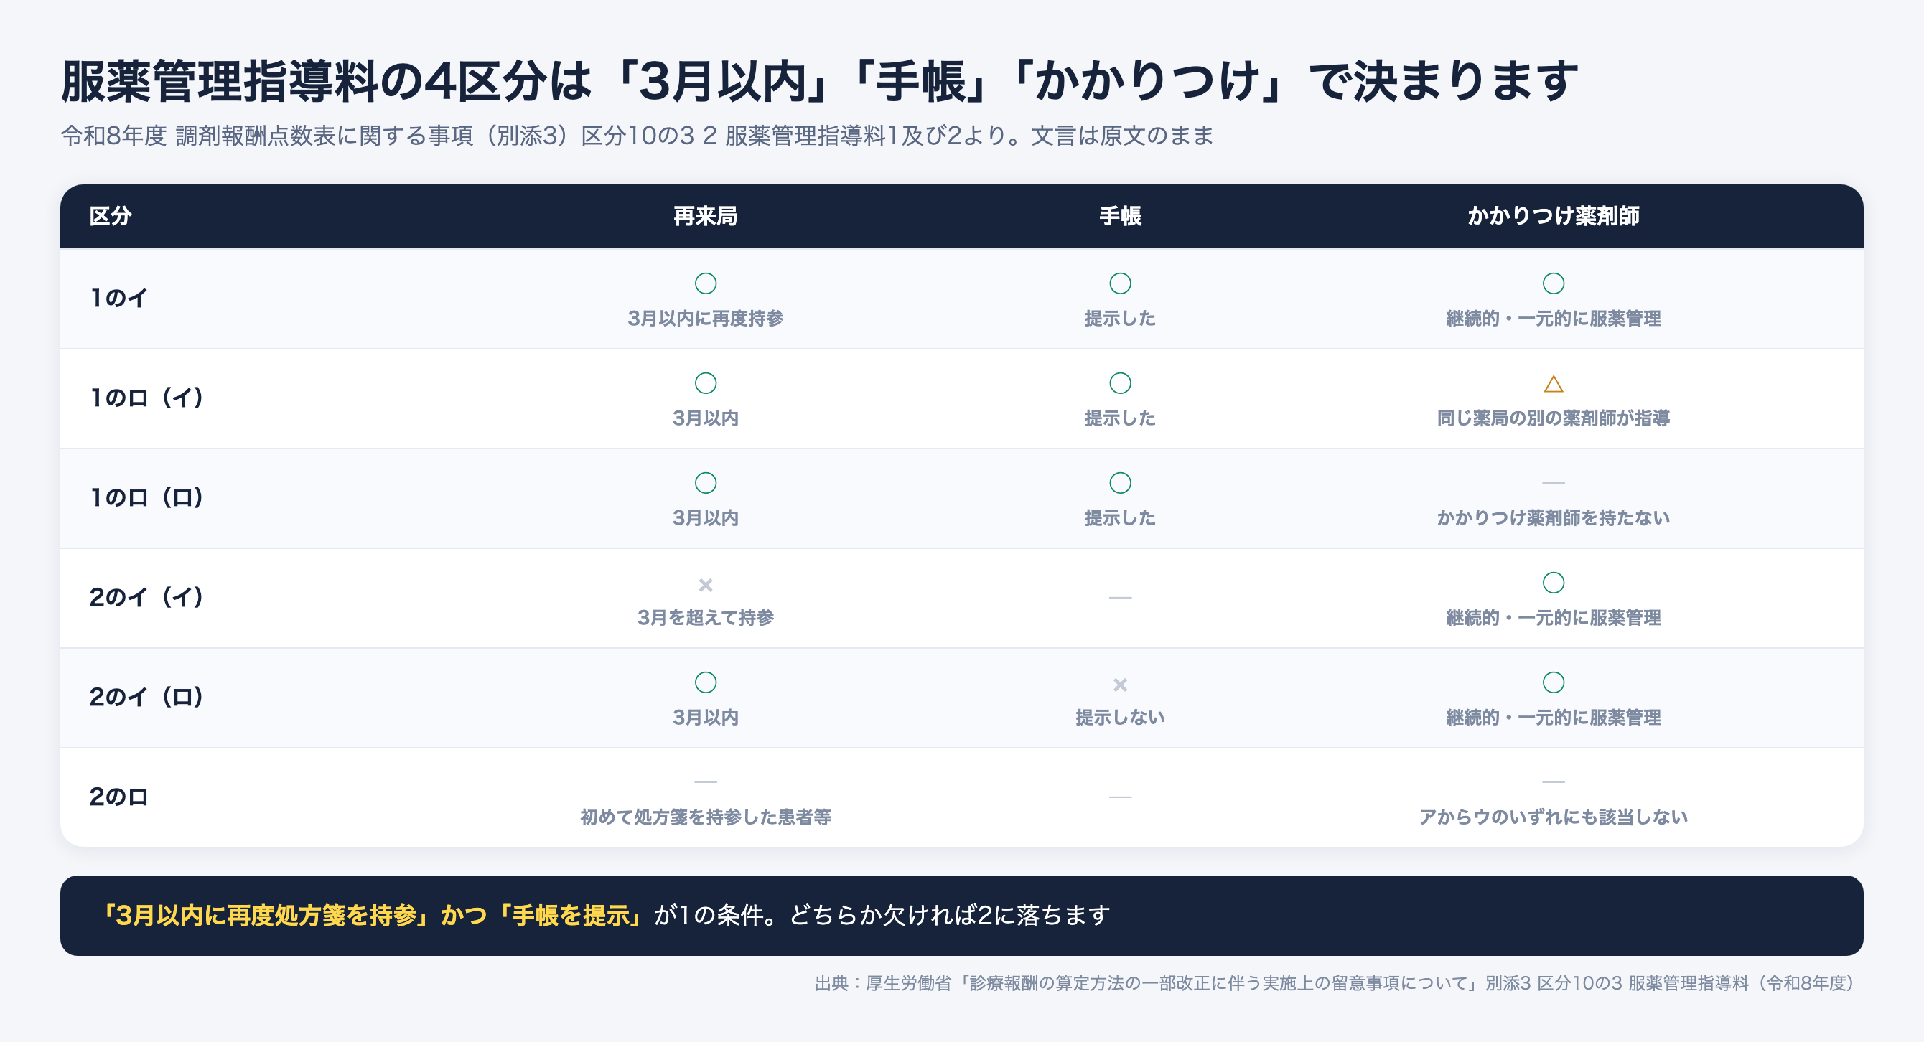Click the cross icon above 提示しない
This screenshot has height=1042, width=1924.
[1120, 685]
